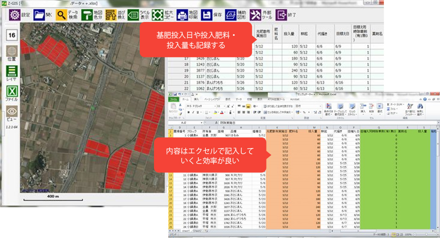Click the blue folder open icon in Z-GIS
Image resolution: width=440 pixels, height=244 pixels.
click(39, 15)
